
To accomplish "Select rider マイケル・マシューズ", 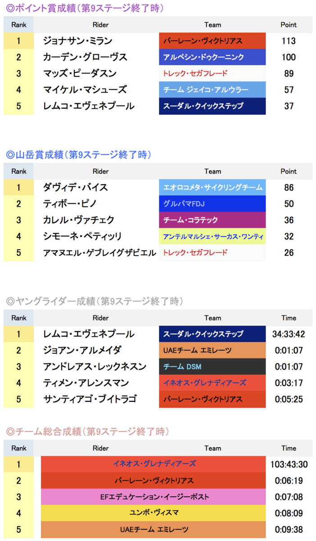I will tap(85, 90).
